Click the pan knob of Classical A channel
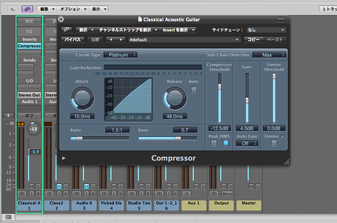Screen dimensions: 337x223 (x=33, y=129)
